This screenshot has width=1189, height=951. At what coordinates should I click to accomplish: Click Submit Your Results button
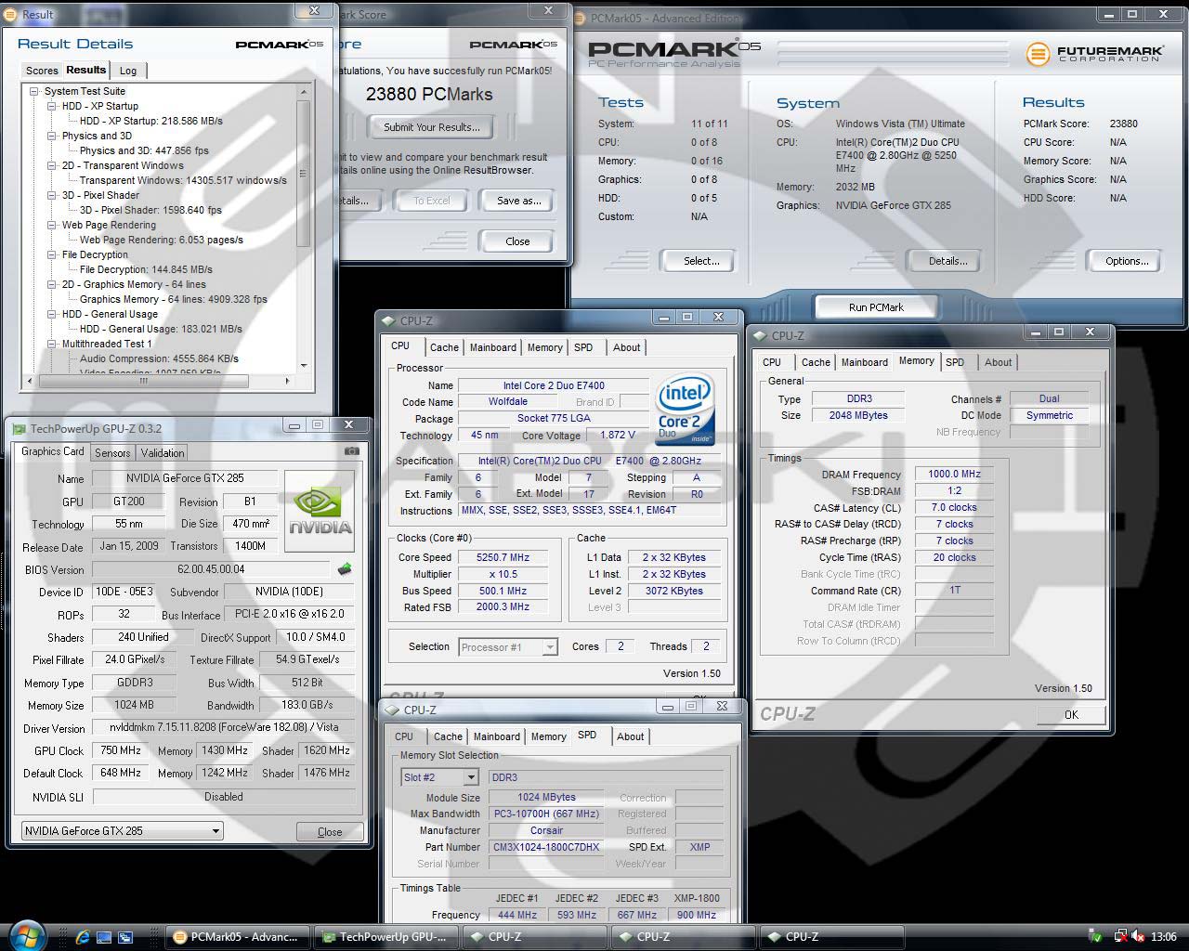[x=432, y=127]
